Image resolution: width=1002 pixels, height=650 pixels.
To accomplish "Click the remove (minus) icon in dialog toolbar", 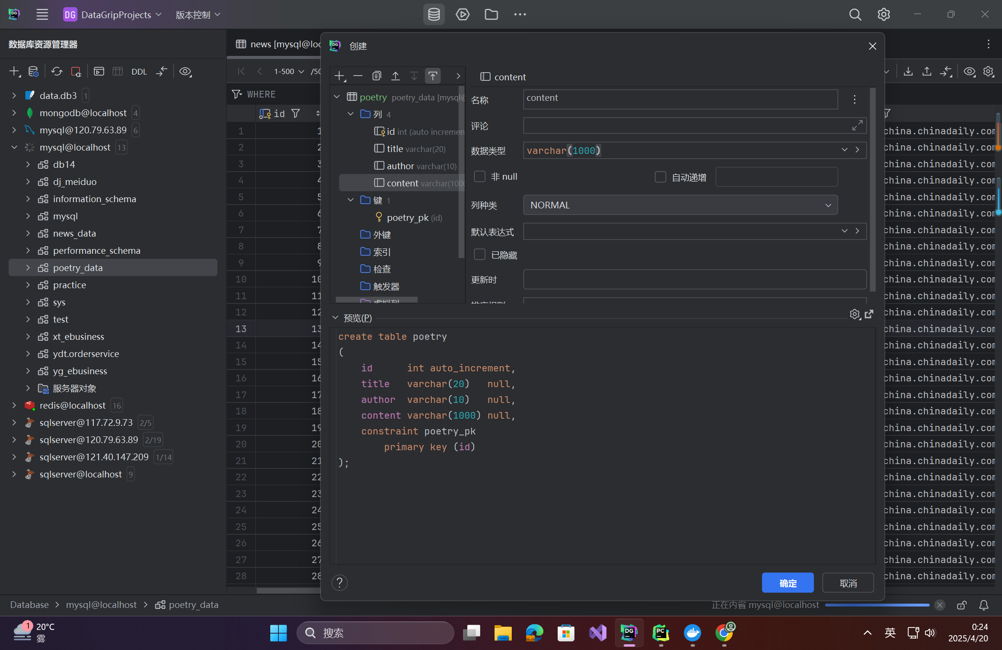I will 358,76.
